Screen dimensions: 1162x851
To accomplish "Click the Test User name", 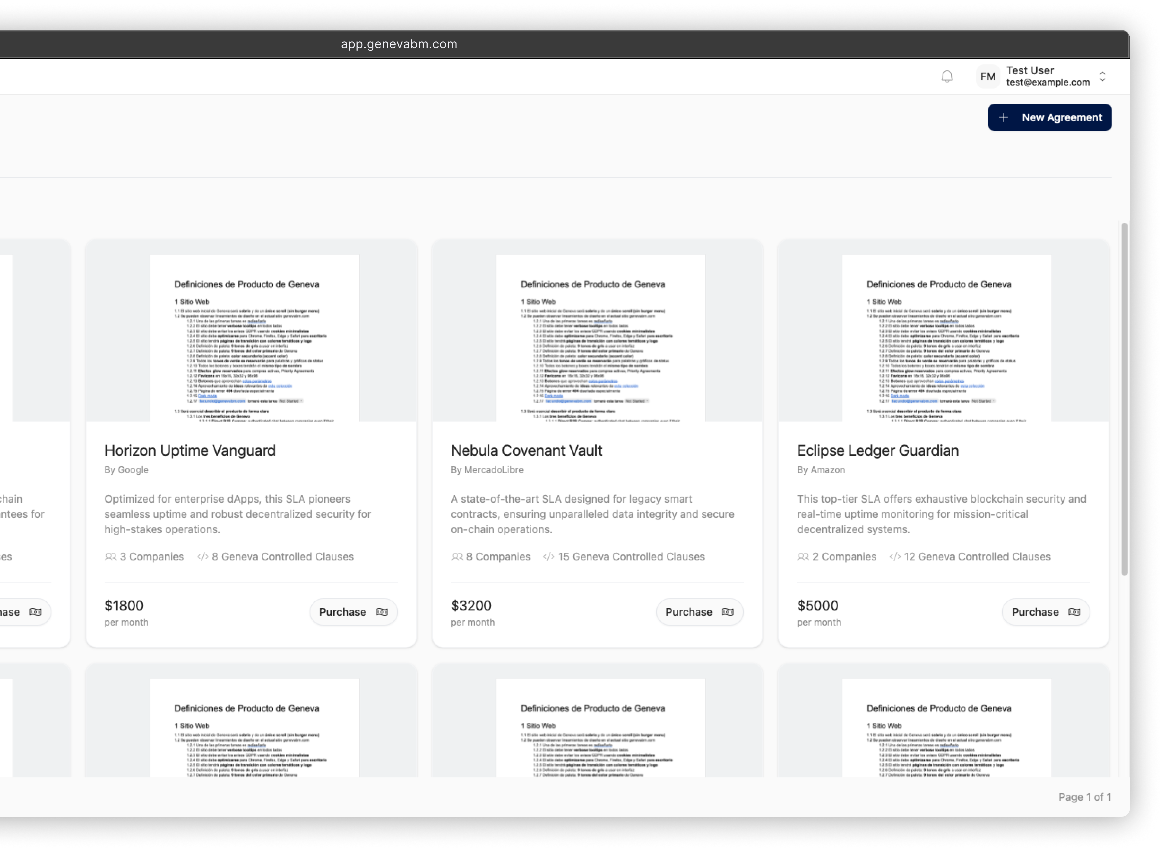I will pyautogui.click(x=1030, y=70).
